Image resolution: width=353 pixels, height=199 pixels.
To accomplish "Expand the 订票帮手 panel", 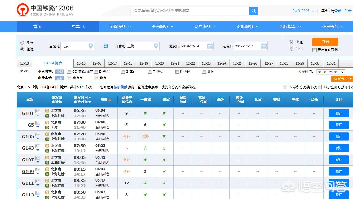I will coord(343,79).
